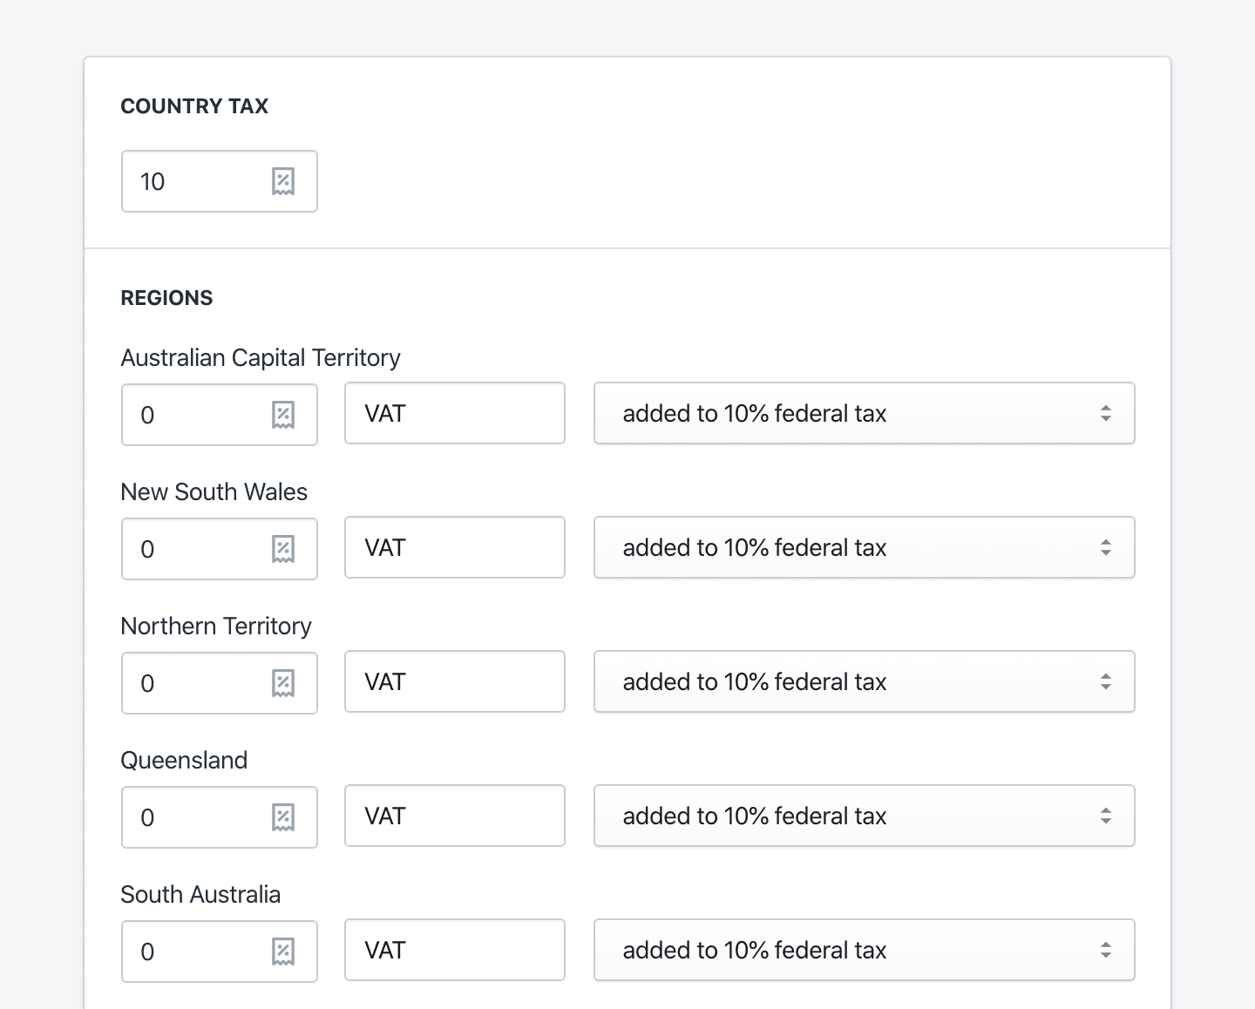Click the percent icon in the Country tax field
Image resolution: width=1255 pixels, height=1009 pixels.
282,181
